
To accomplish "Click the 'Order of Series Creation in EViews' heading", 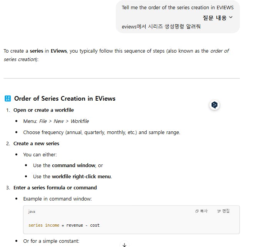I will 65,98.
